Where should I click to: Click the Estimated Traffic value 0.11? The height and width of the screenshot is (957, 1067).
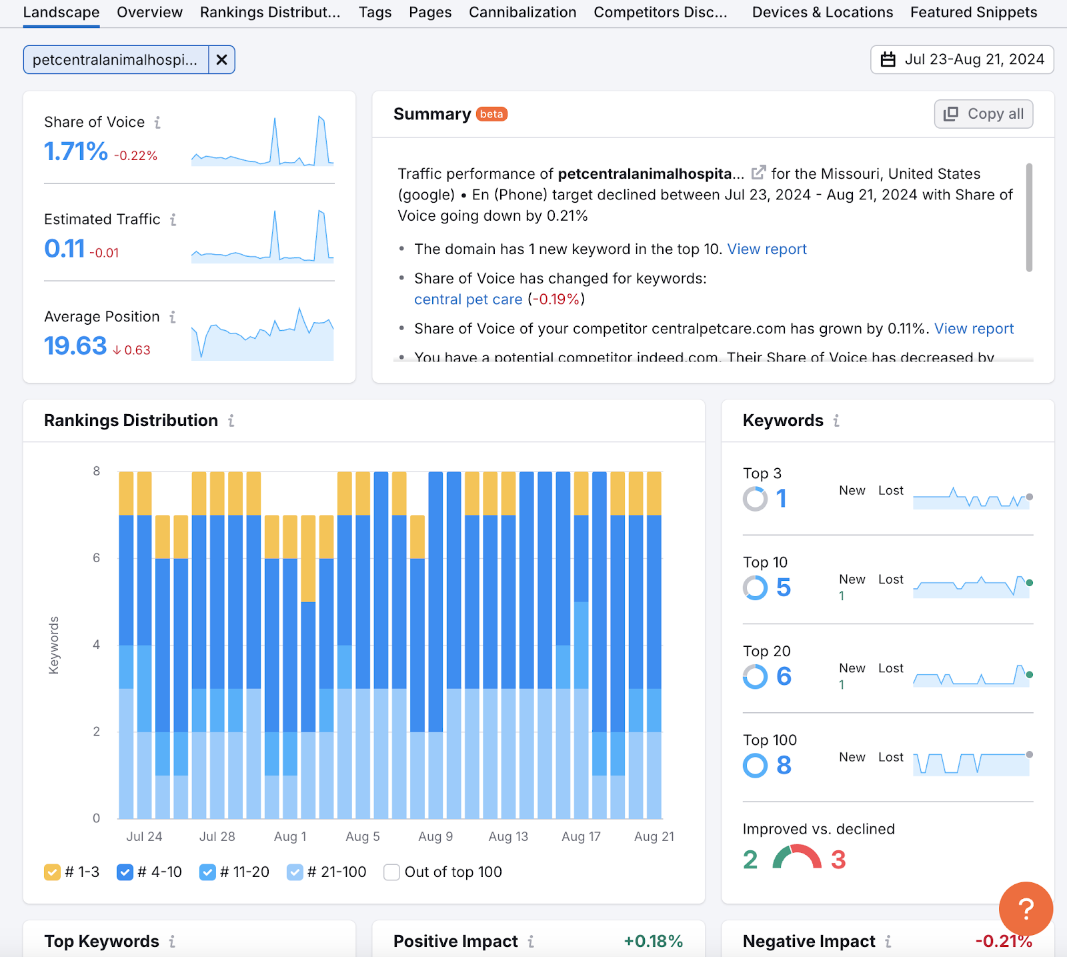pos(65,249)
